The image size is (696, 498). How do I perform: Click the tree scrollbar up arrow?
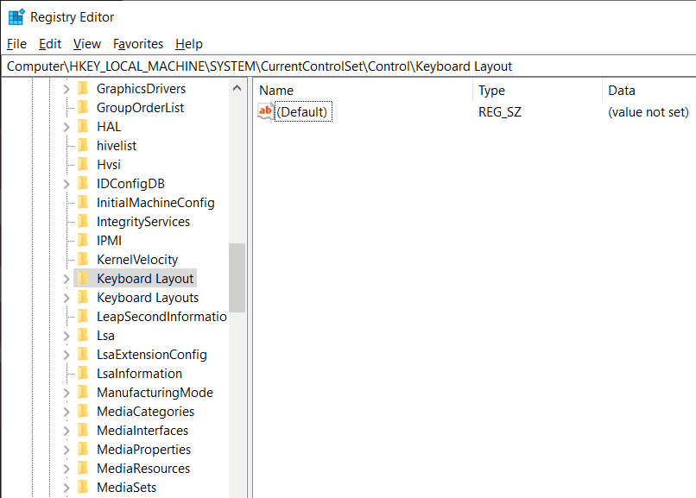pyautogui.click(x=237, y=88)
